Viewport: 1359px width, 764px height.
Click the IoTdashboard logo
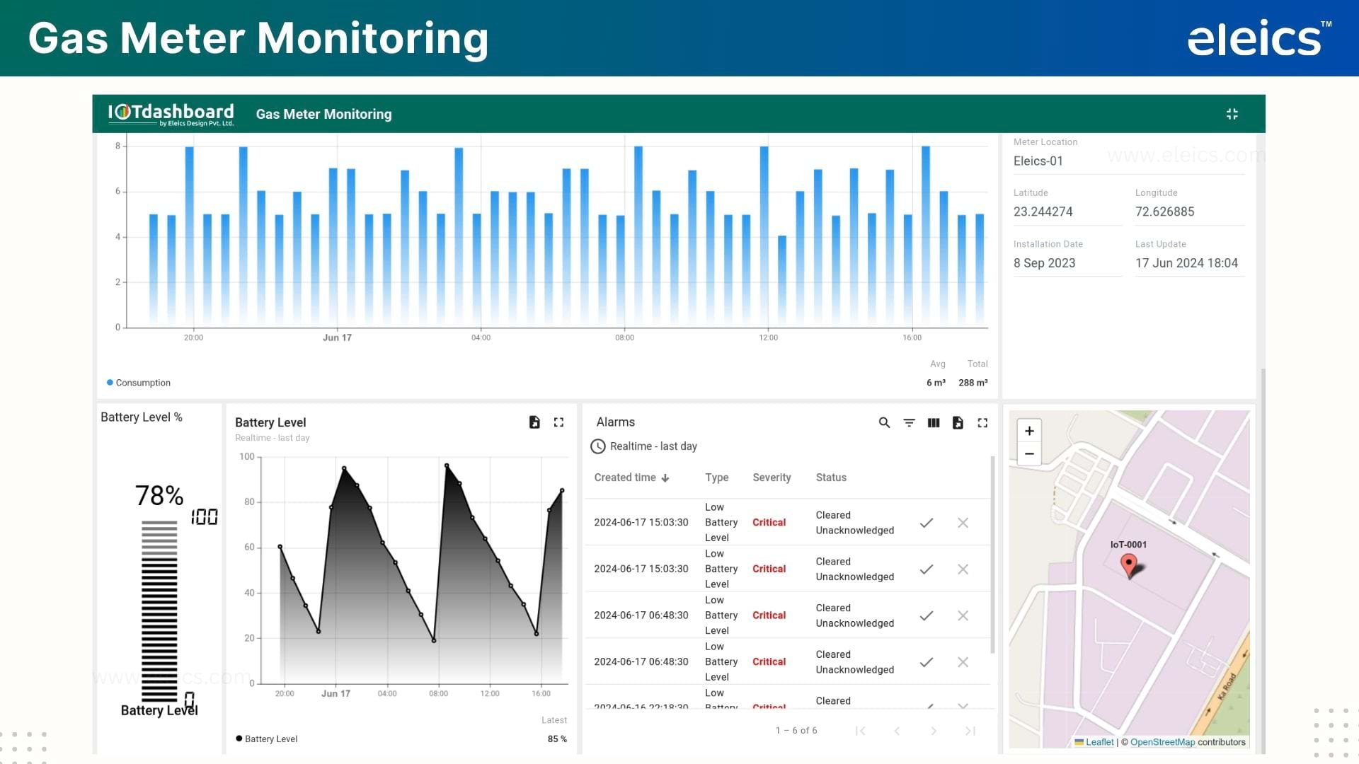click(171, 114)
